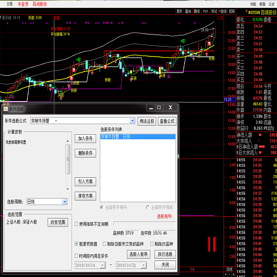
Task: Click the red diamond icon above the chart
Action: [x=218, y=18]
